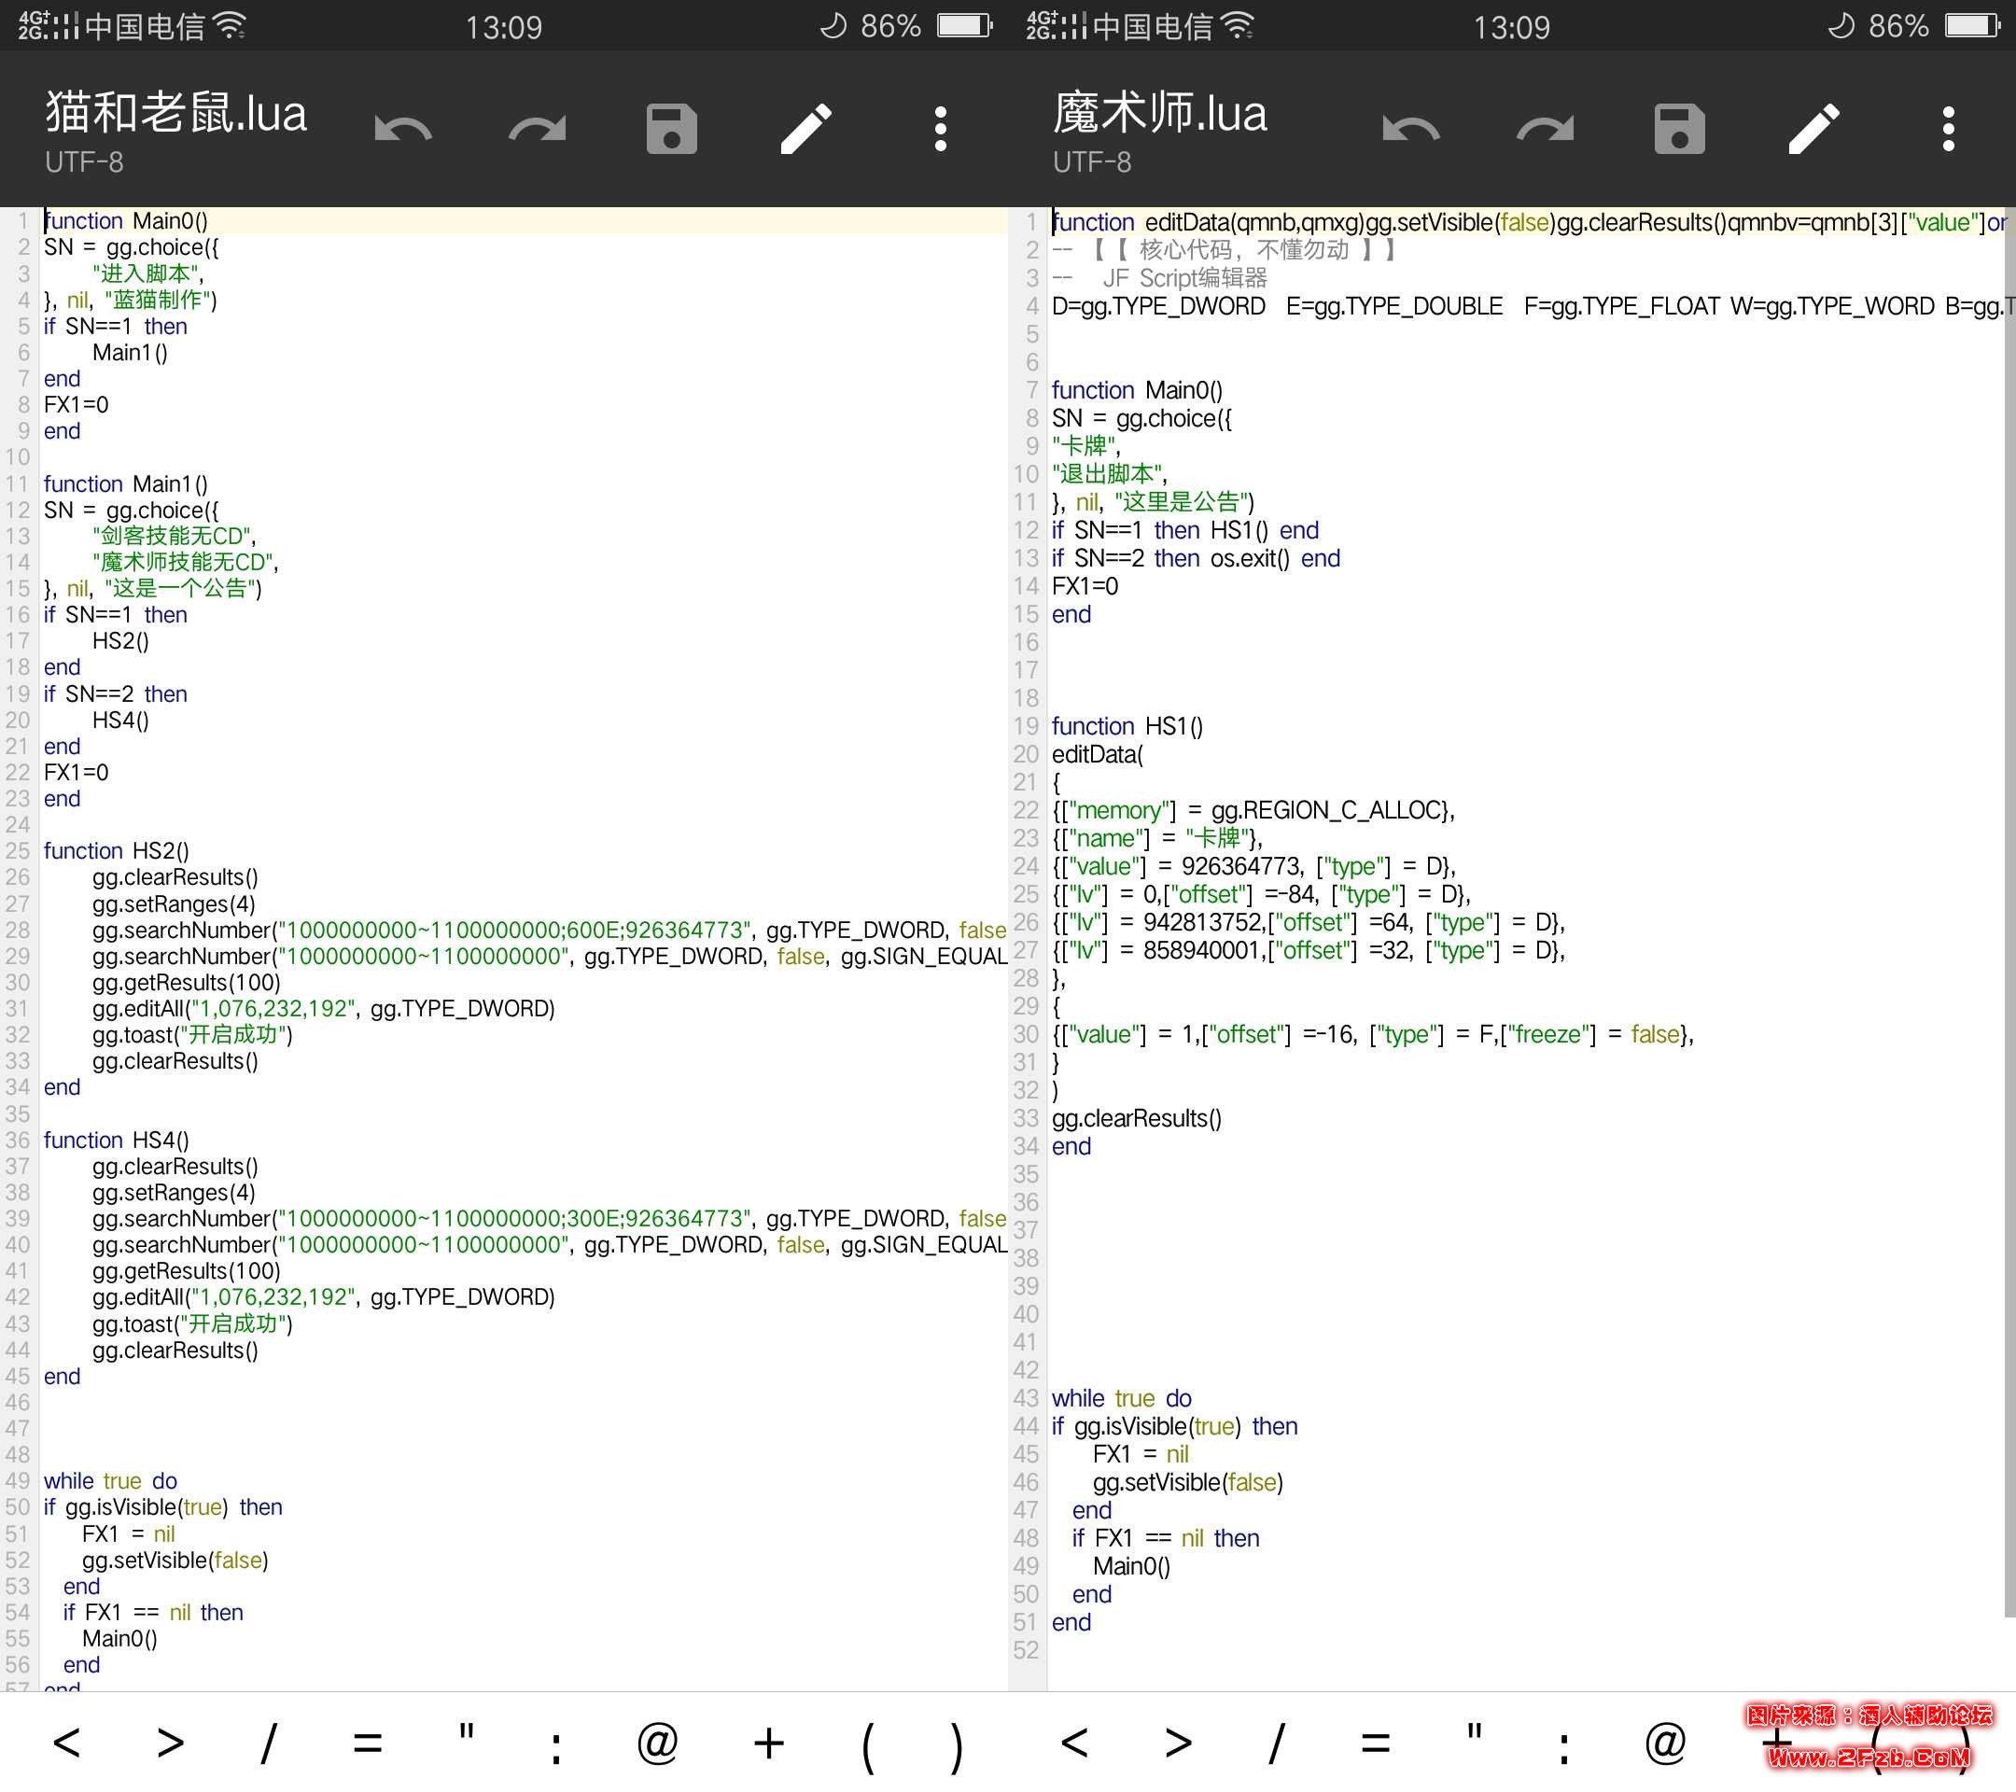Save the 猫和老鼠.lua file
This screenshot has height=1792, width=2016.
(x=672, y=129)
